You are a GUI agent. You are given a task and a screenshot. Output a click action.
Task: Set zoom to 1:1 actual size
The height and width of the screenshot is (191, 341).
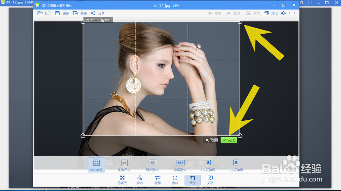pyautogui.click(x=288, y=13)
